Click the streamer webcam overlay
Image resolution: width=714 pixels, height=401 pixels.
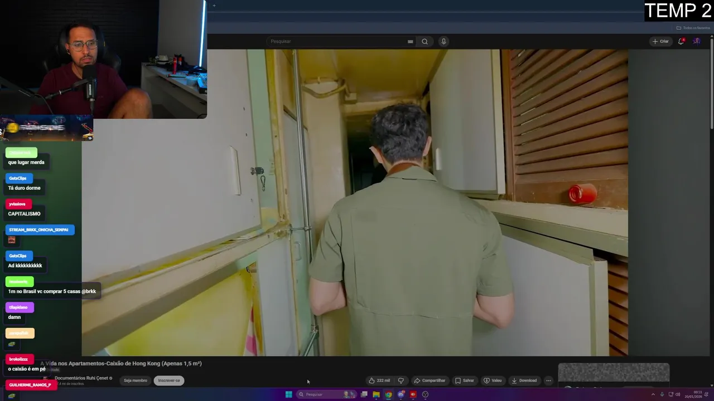click(x=103, y=59)
